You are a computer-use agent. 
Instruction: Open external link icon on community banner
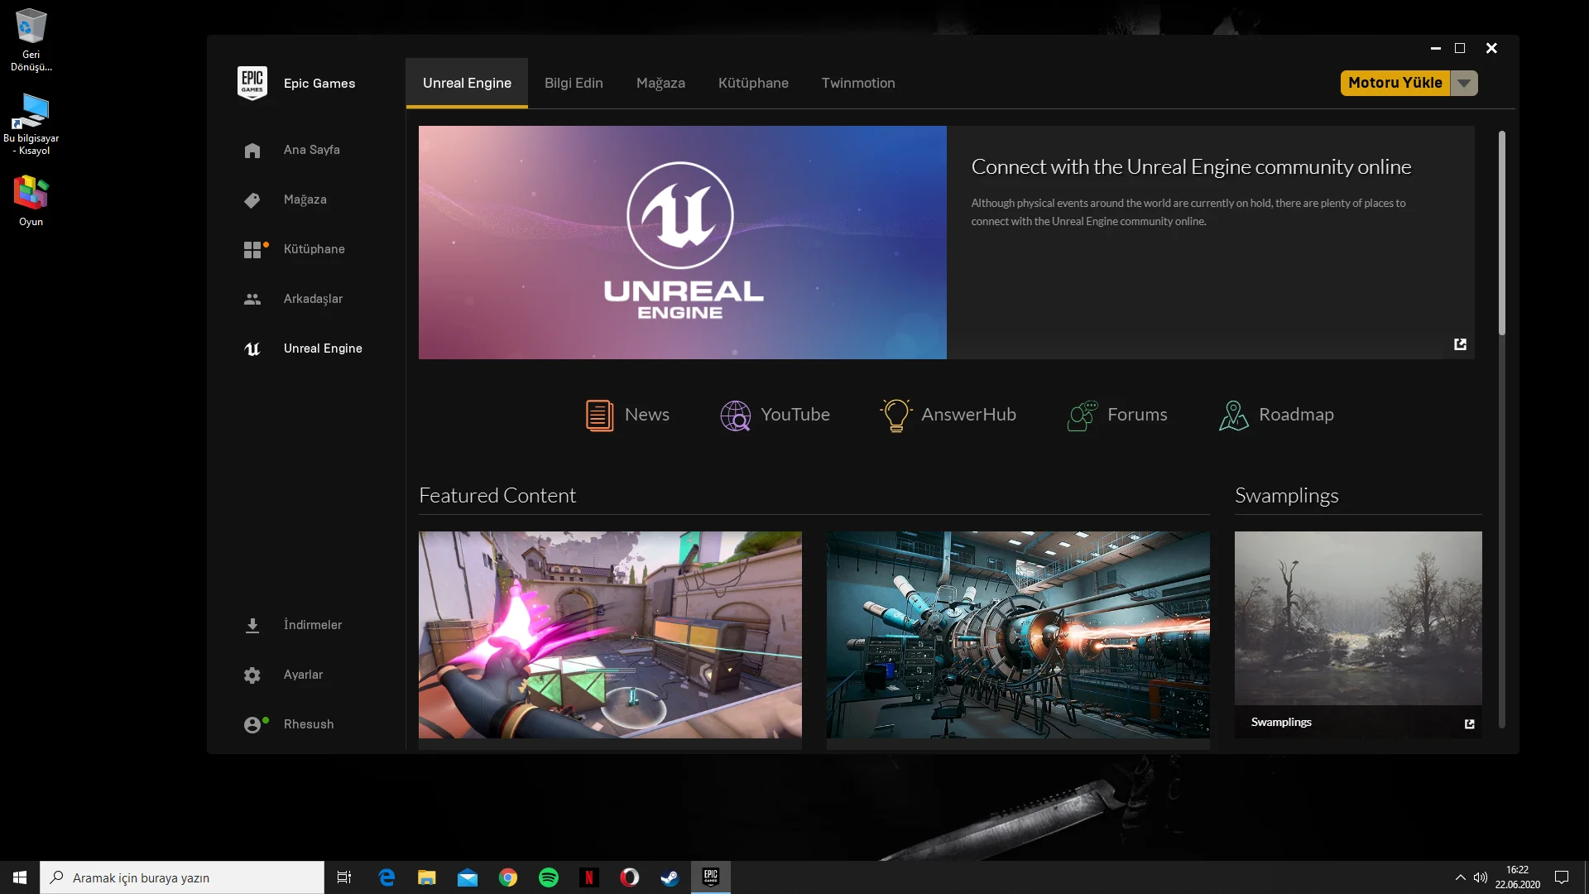click(x=1460, y=344)
